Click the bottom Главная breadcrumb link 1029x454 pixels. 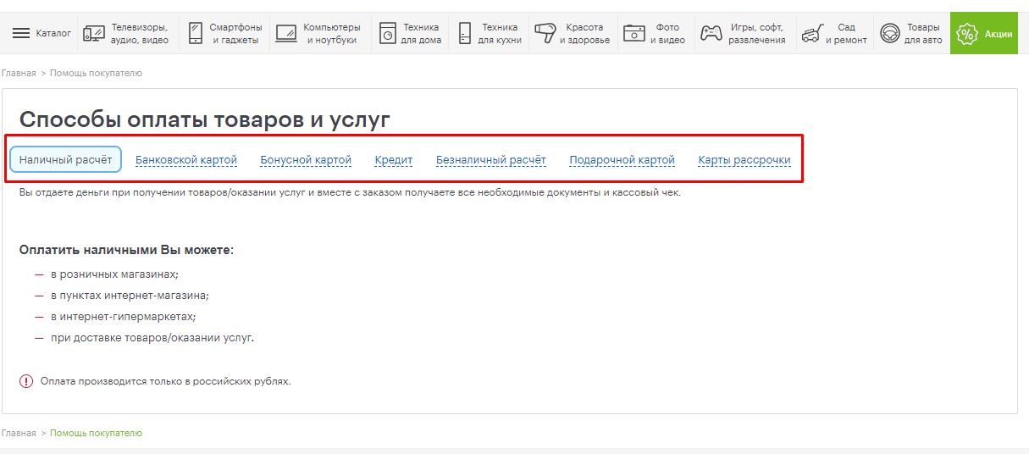pyautogui.click(x=19, y=433)
